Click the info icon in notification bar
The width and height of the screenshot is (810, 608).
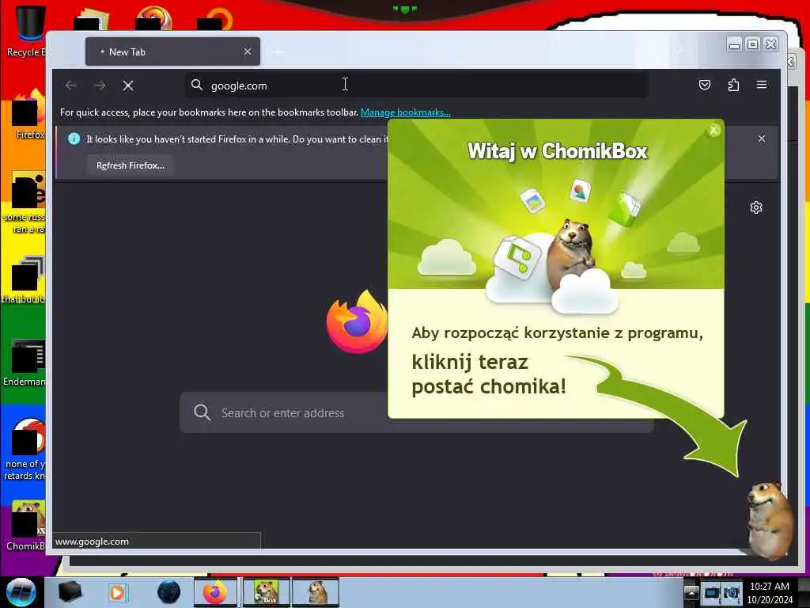pos(74,139)
